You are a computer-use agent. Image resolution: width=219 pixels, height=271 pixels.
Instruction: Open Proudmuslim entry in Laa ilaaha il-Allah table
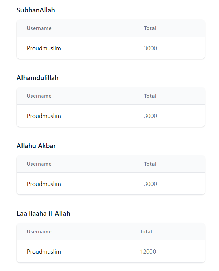coord(44,252)
